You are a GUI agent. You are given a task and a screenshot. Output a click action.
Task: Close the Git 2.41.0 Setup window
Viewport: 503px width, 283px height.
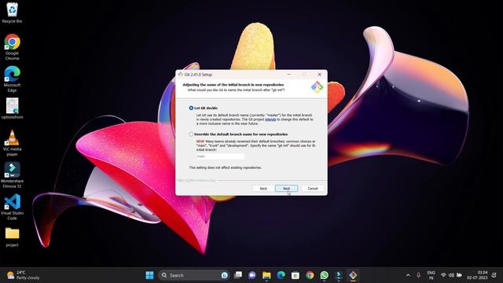[320, 74]
